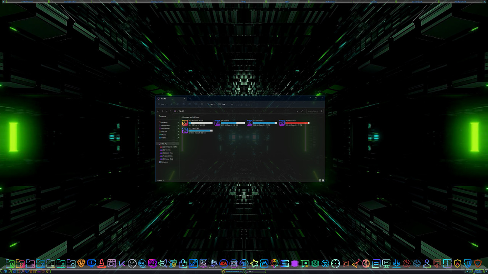This screenshot has height=274, width=488.
Task: Open the Brave browser dock icon
Action: 81,263
